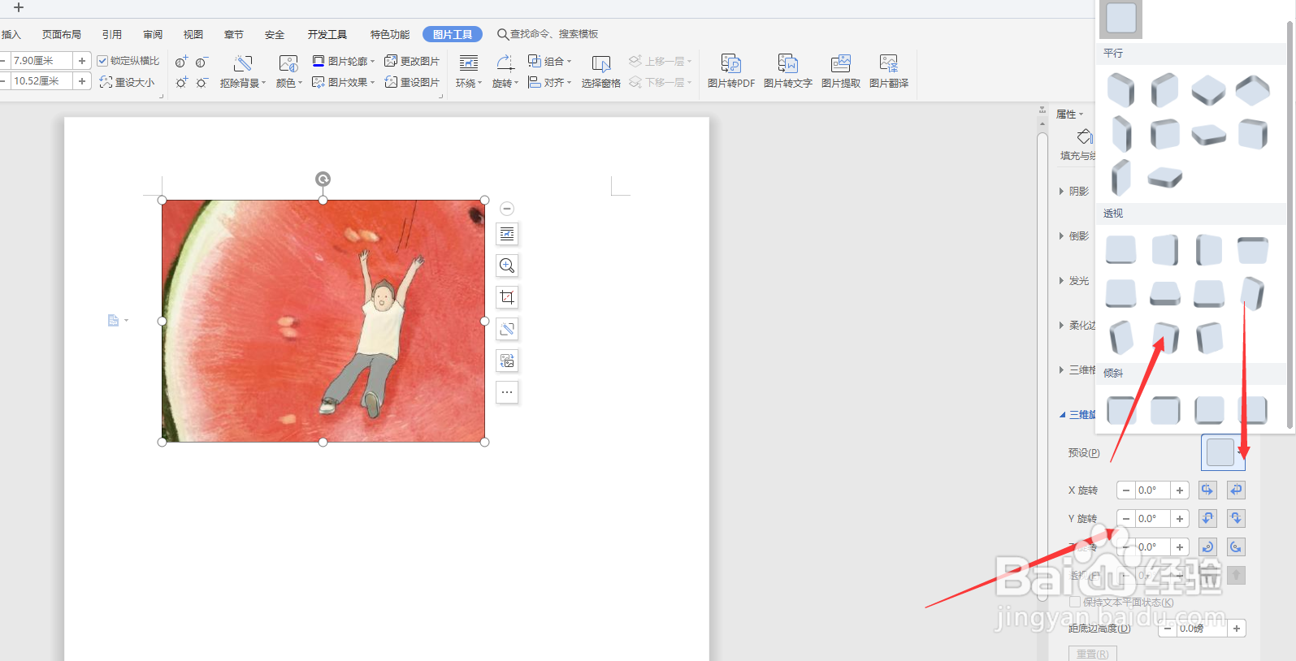Open 图片轮廓 outline dropdown

[344, 61]
